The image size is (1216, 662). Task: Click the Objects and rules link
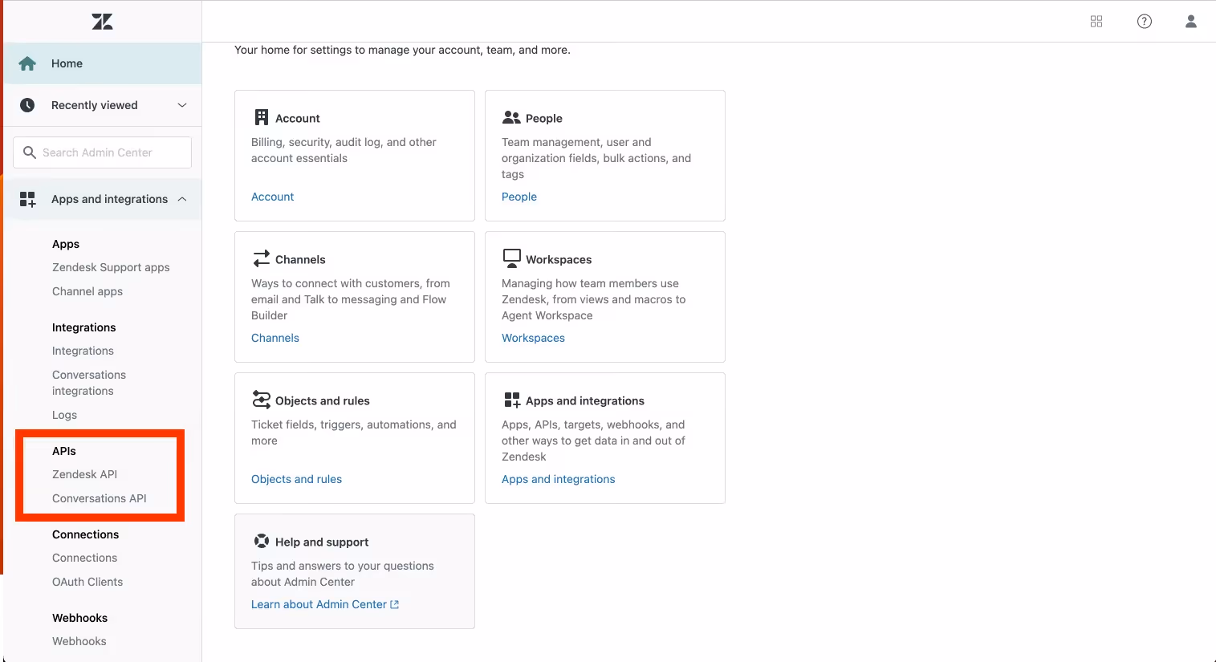[x=296, y=479]
